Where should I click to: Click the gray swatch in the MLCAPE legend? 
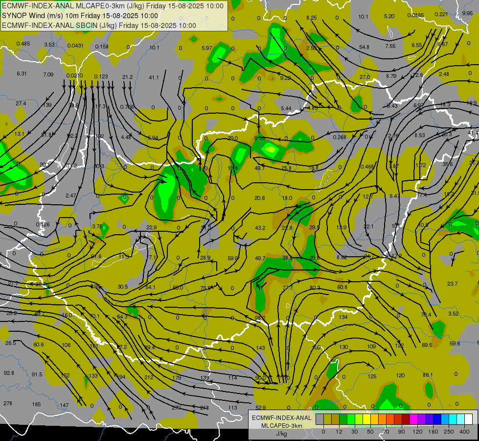click(319, 419)
